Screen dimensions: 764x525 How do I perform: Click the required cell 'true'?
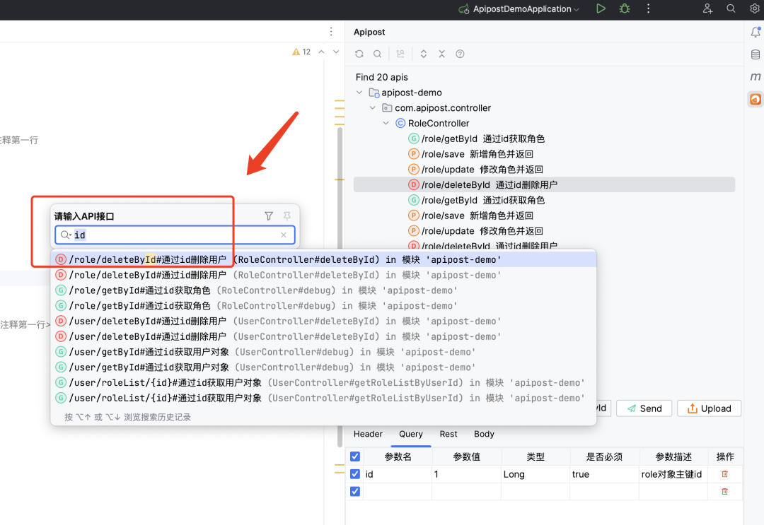coord(604,474)
